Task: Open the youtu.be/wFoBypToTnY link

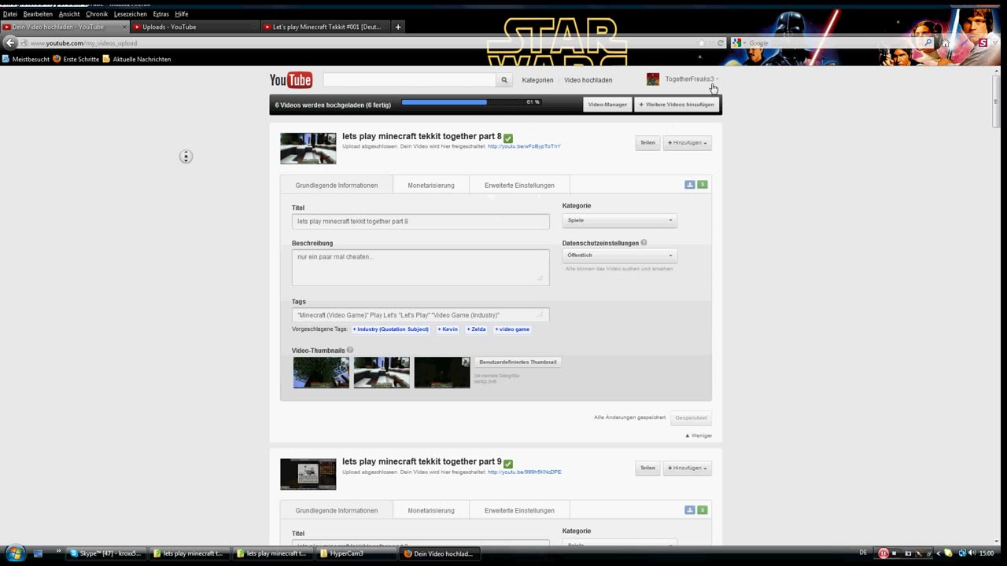Action: (x=524, y=147)
